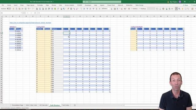196x110 pixels.
Task: Click the horizontal scrollbar left arrow
Action: click(x=123, y=105)
